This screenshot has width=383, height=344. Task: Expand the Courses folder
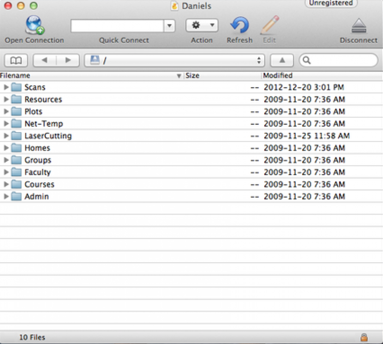point(6,184)
